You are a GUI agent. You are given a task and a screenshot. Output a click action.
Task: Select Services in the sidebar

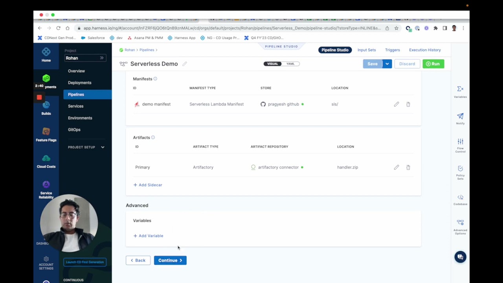coord(75,106)
